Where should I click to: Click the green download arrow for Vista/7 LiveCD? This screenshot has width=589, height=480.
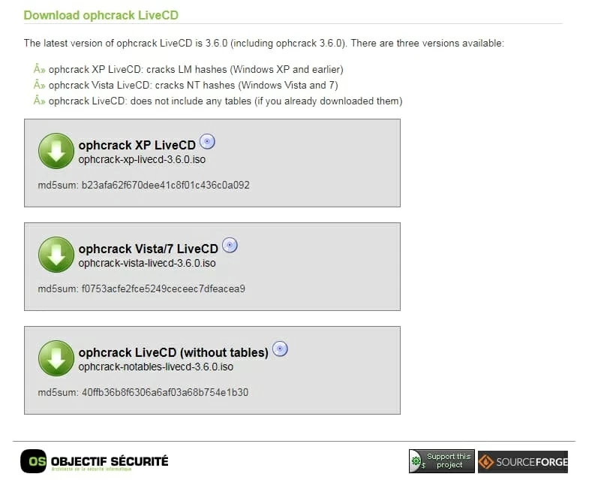click(x=56, y=255)
